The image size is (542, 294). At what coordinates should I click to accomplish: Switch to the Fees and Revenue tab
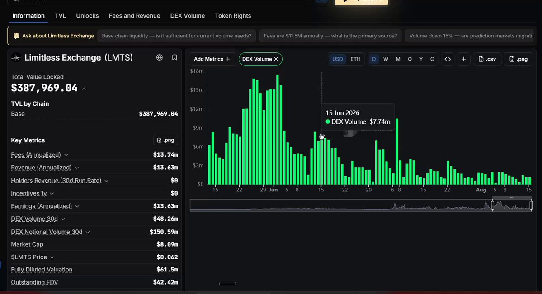point(134,16)
